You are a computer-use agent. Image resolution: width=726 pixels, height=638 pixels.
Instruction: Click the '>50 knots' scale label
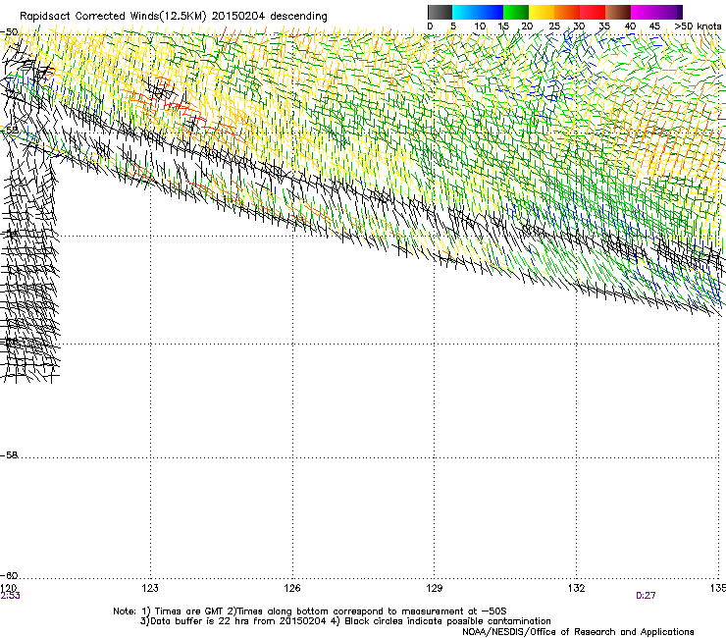[x=698, y=27]
